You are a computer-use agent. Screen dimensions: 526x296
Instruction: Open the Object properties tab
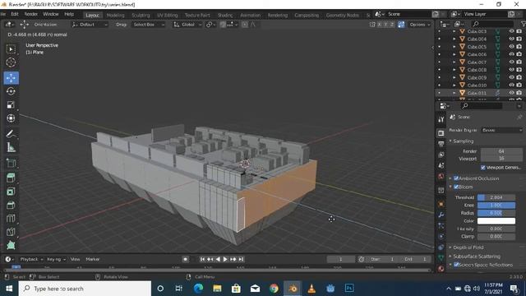(441, 204)
